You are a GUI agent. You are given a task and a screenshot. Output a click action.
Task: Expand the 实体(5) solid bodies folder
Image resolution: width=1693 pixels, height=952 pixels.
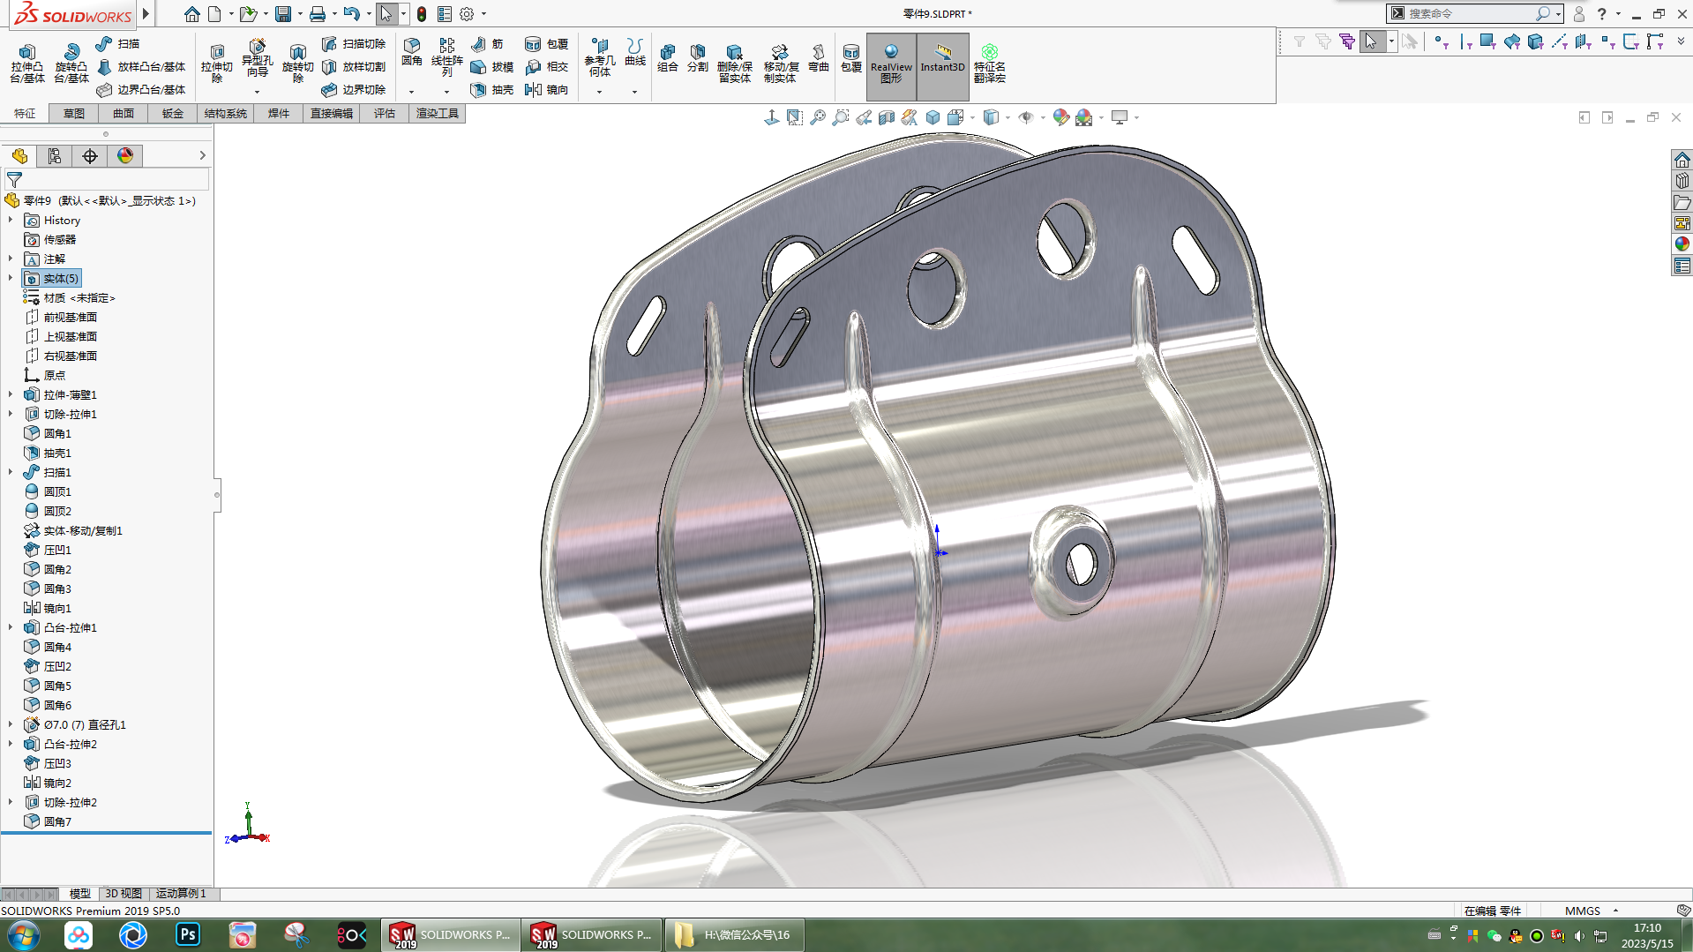(11, 278)
